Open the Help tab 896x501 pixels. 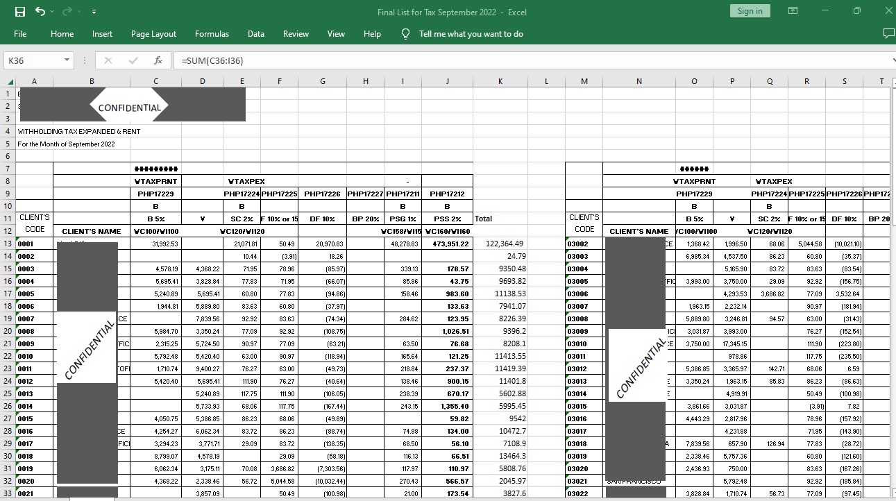372,34
